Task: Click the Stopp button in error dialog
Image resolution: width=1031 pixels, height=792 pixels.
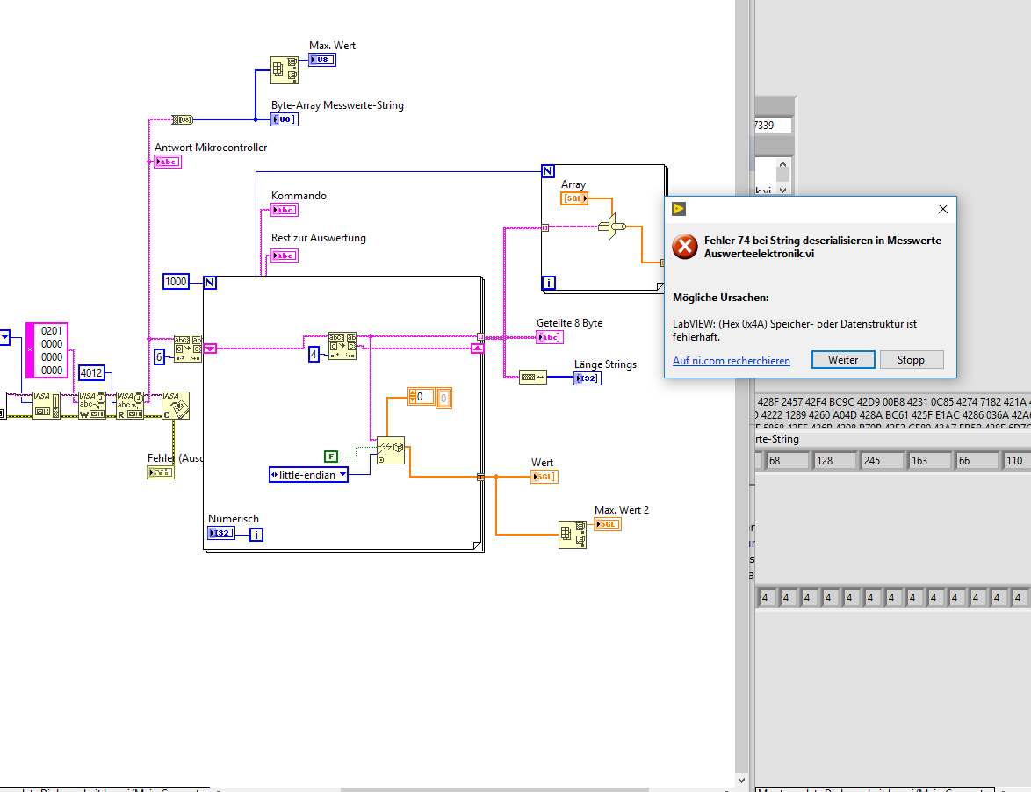Action: [911, 359]
